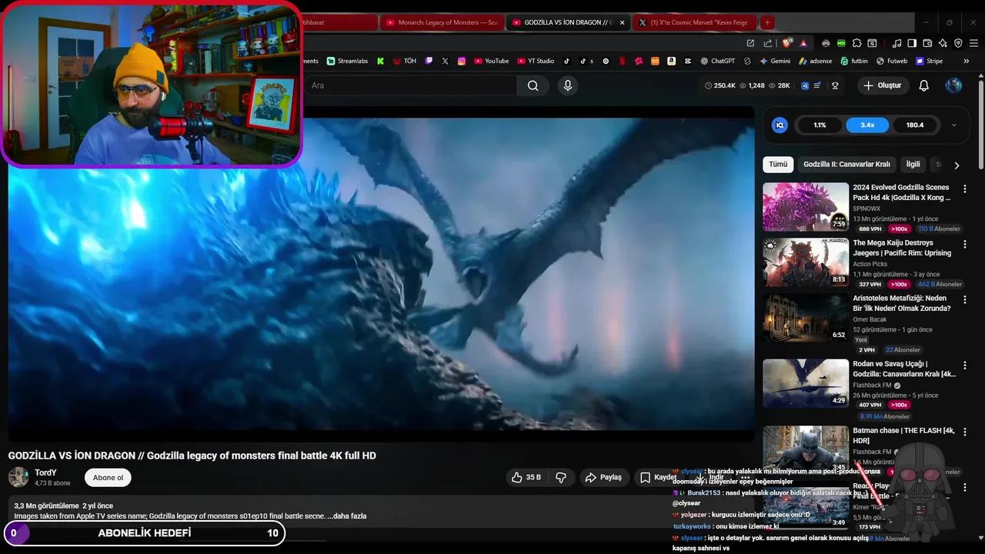985x554 pixels.
Task: Click the vidIQ 3.4x blue pill
Action: (x=867, y=125)
